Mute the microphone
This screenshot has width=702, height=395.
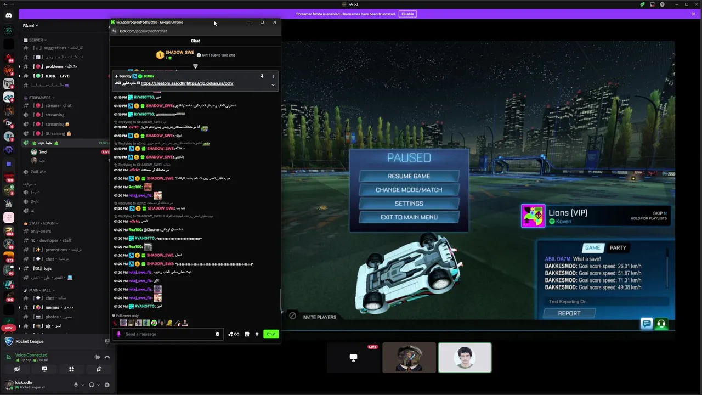click(76, 385)
